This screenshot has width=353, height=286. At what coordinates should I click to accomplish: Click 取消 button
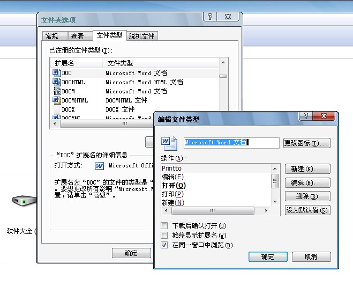click(311, 256)
